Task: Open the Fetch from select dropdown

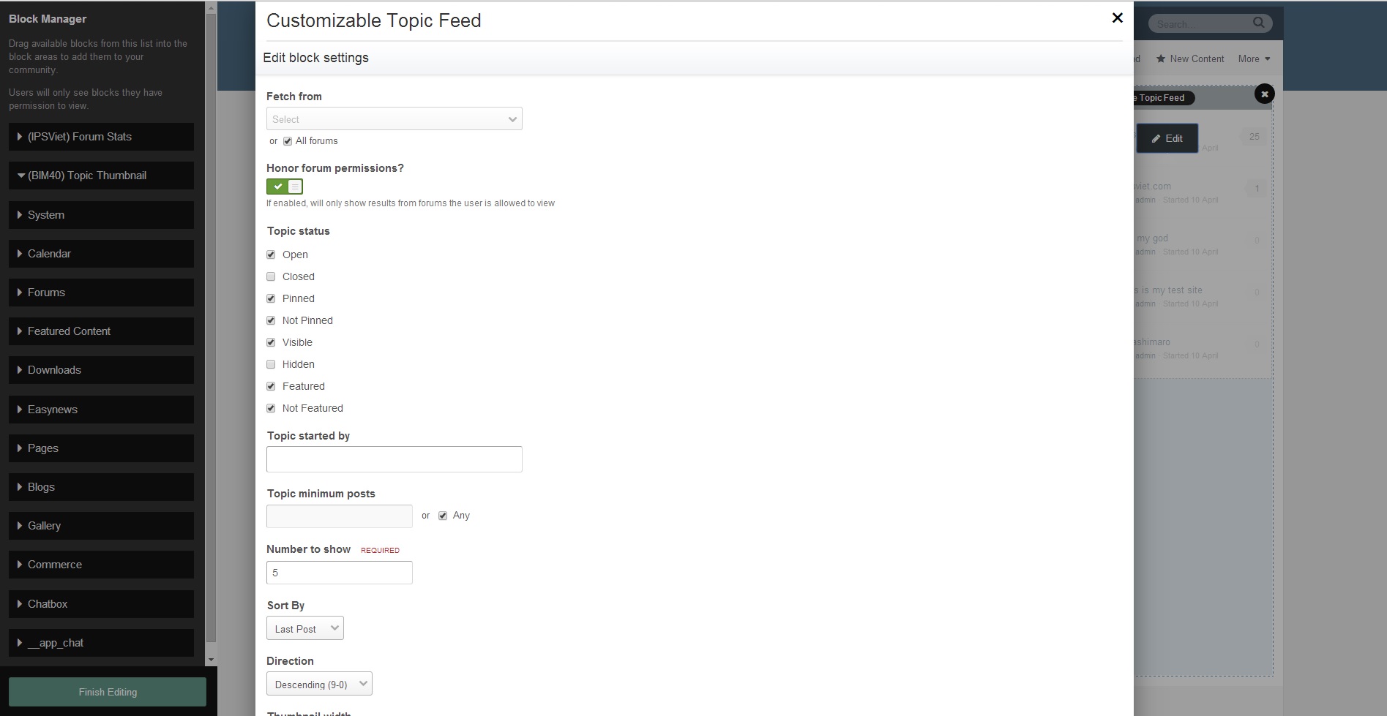Action: (x=394, y=119)
